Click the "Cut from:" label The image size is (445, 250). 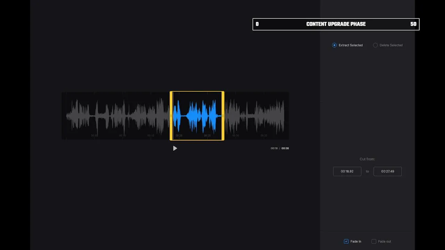point(367,159)
